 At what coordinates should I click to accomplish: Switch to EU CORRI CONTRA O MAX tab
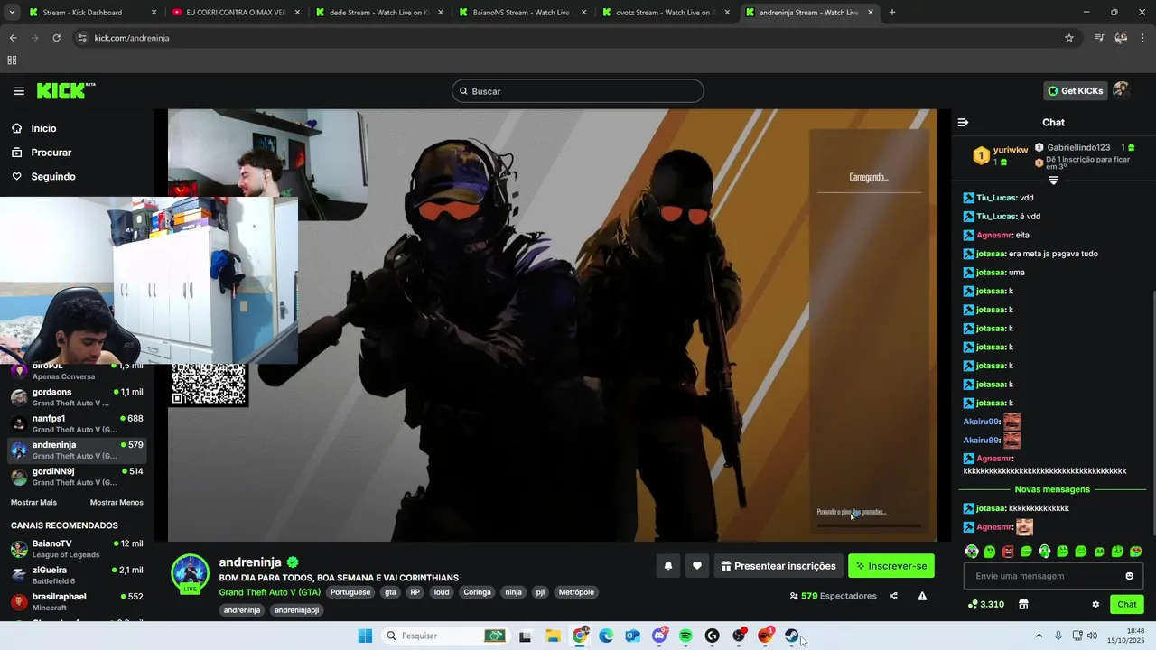click(236, 13)
